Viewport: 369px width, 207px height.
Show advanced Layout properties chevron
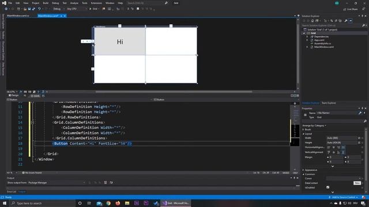coord(333,166)
